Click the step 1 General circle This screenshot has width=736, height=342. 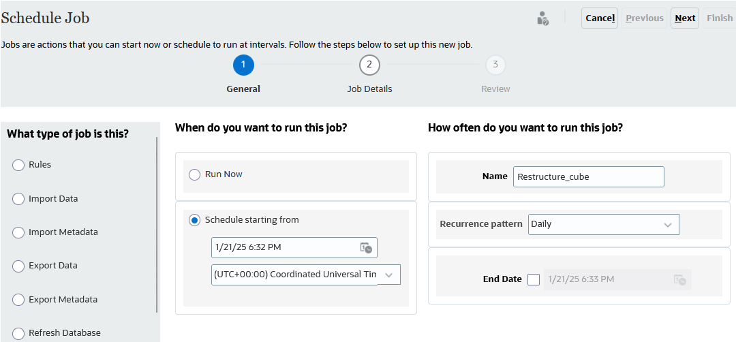click(243, 65)
